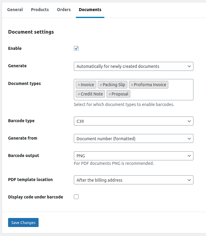206x236 pixels.
Task: Open the Products tab
Action: pos(40,10)
